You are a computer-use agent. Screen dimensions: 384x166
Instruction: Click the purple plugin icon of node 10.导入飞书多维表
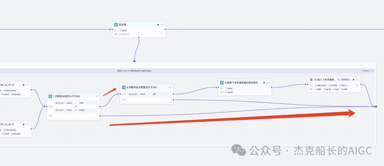tap(311, 80)
